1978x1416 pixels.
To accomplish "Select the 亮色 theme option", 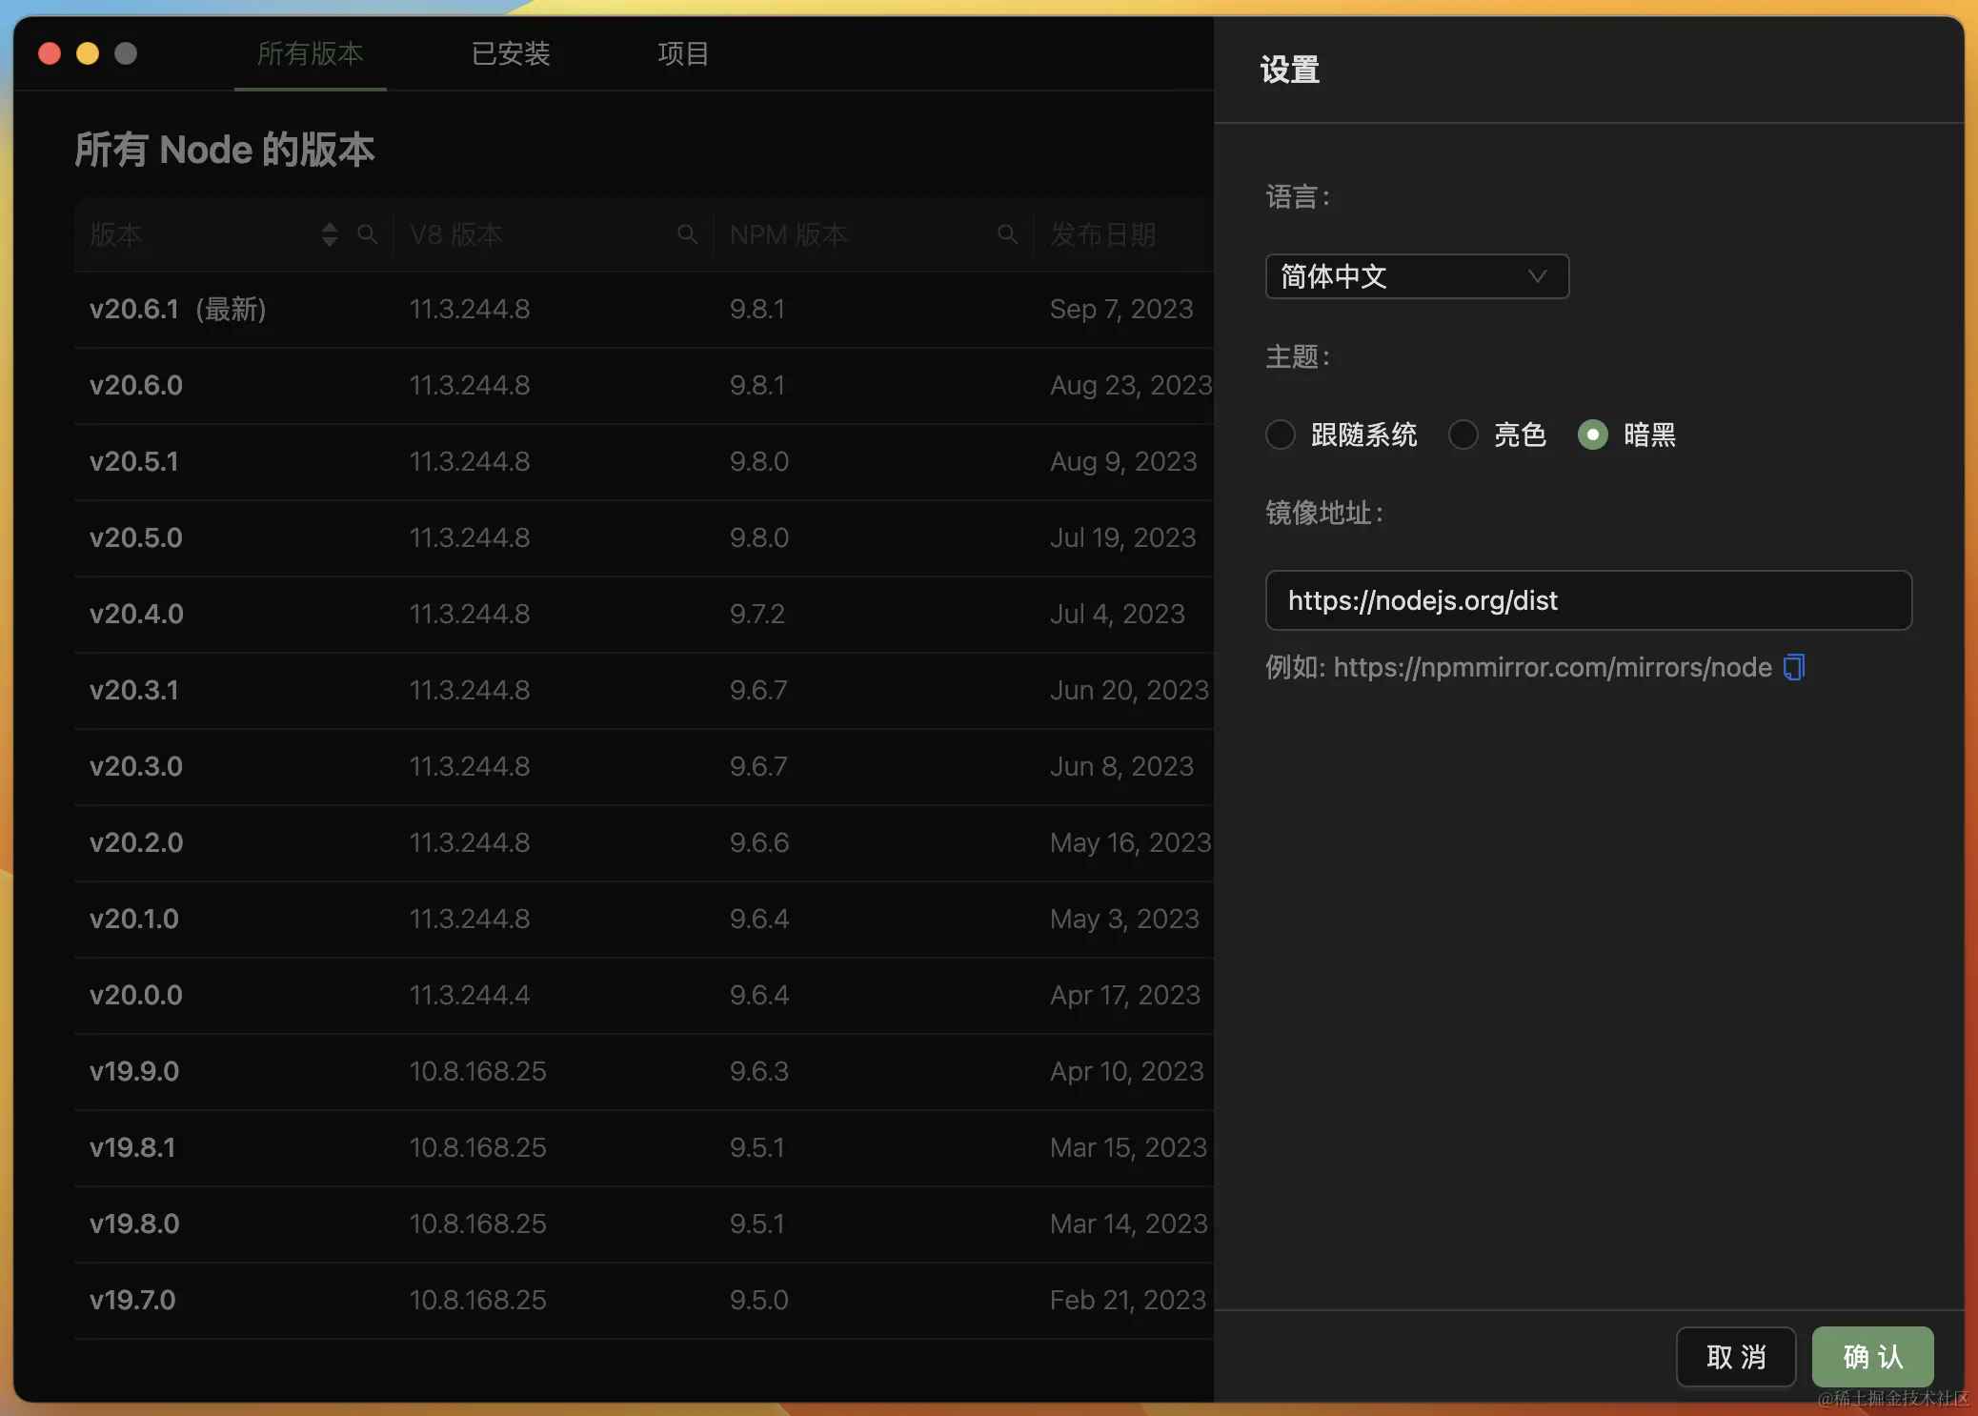I will (x=1463, y=435).
